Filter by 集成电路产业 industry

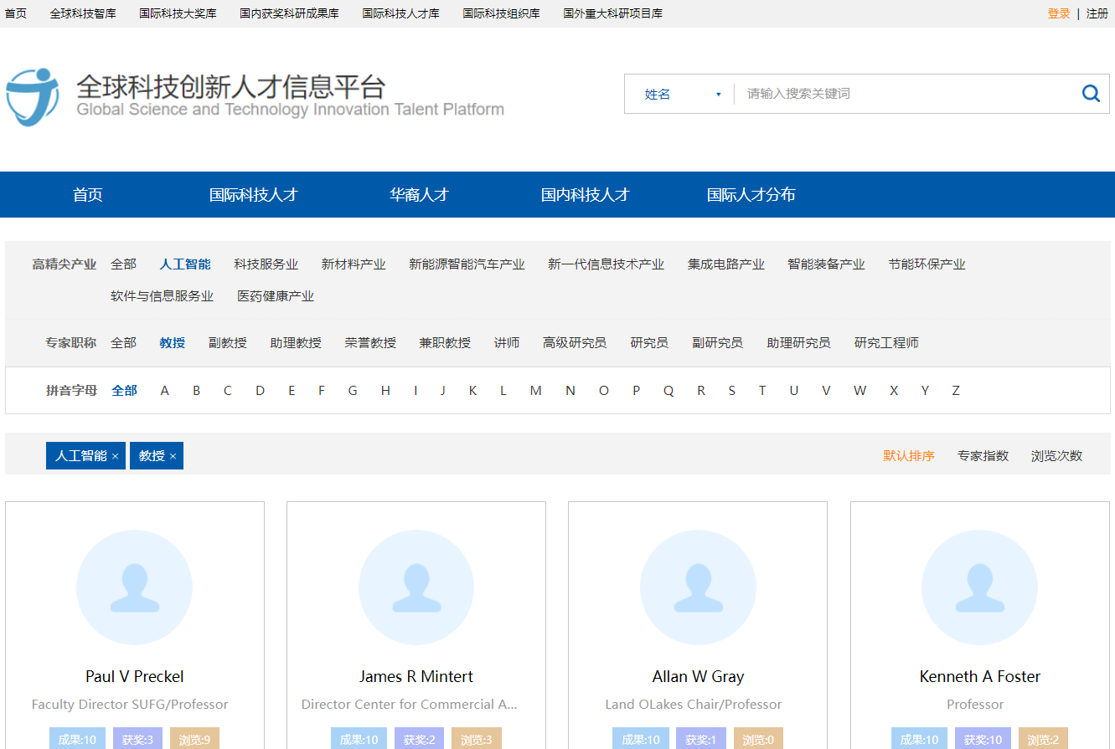725,264
